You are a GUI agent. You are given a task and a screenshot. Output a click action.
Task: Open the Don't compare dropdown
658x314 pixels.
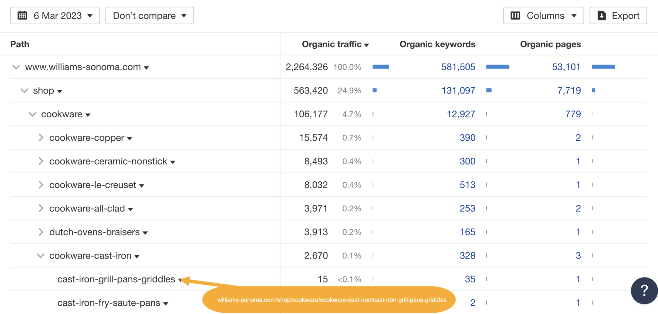tap(149, 15)
